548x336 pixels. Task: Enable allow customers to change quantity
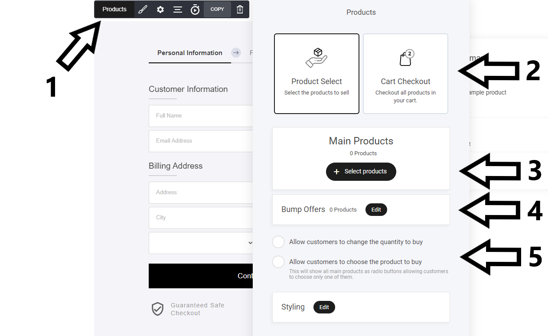point(278,242)
